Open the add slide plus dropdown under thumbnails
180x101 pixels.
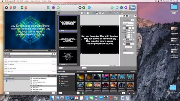pos(60,68)
